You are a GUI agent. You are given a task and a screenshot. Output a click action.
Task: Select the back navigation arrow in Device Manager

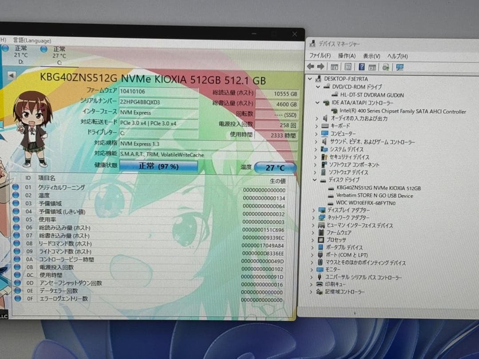point(310,66)
